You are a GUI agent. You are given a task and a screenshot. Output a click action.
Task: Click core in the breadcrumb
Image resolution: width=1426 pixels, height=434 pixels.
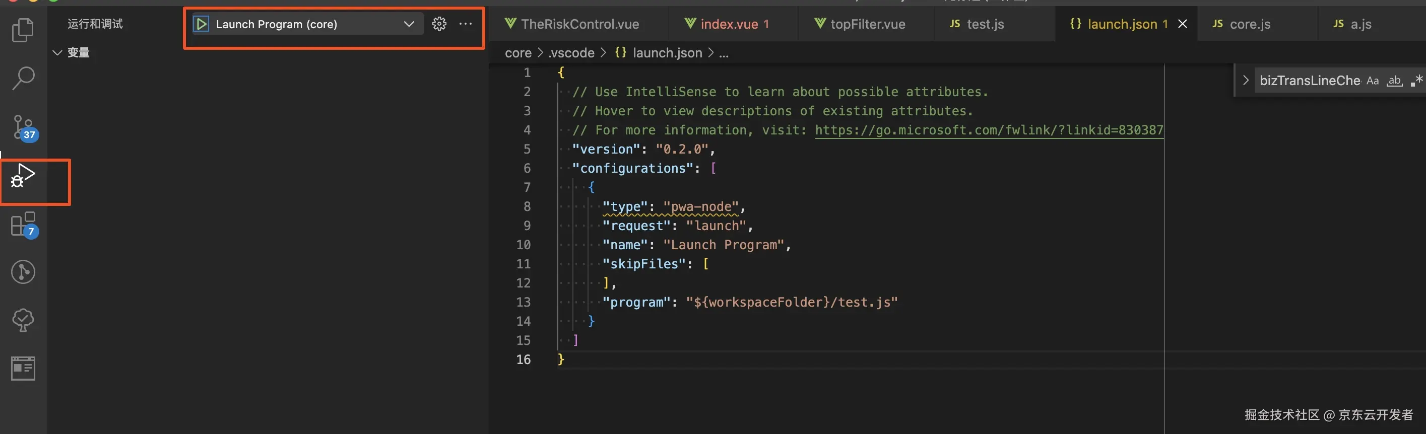pos(518,53)
